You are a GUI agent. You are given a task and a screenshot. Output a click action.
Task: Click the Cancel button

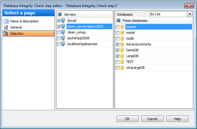point(152,119)
